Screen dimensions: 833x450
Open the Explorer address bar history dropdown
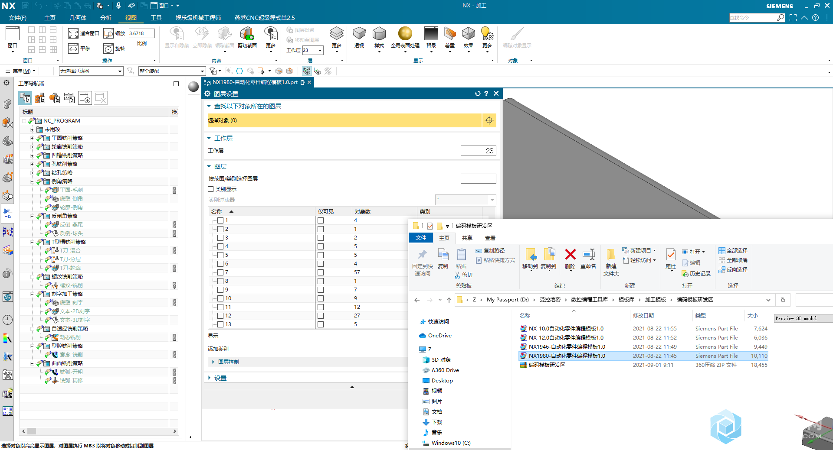point(768,300)
